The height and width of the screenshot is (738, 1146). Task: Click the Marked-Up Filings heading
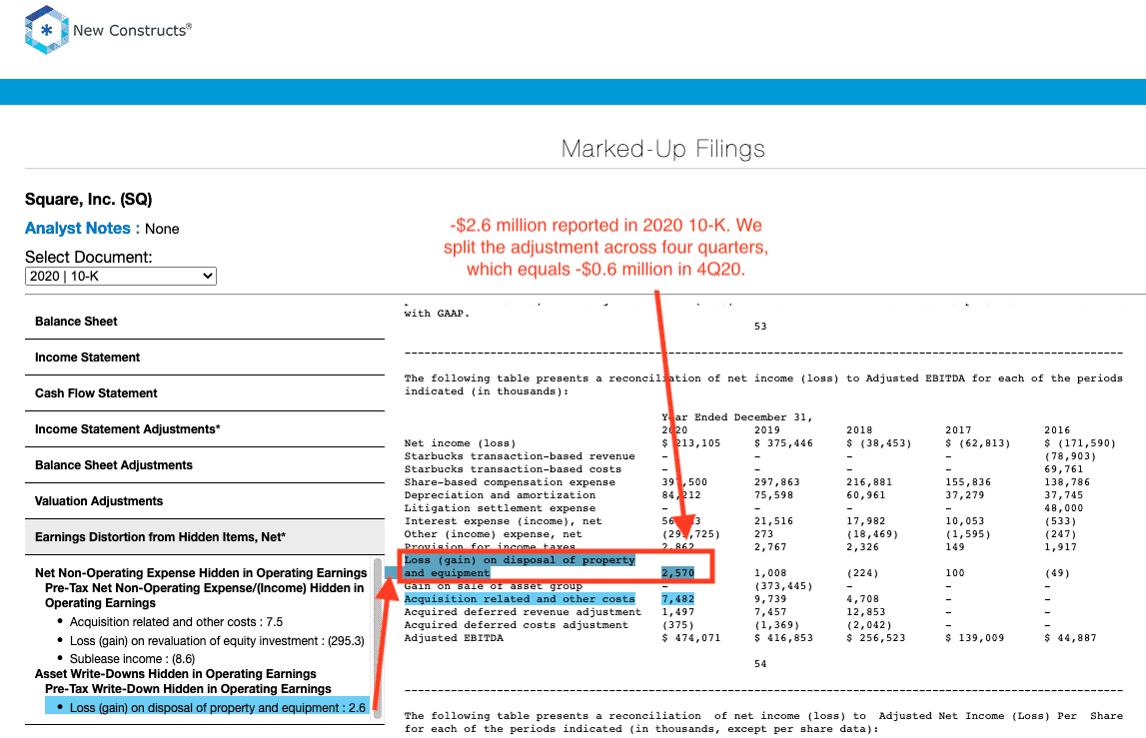point(662,149)
